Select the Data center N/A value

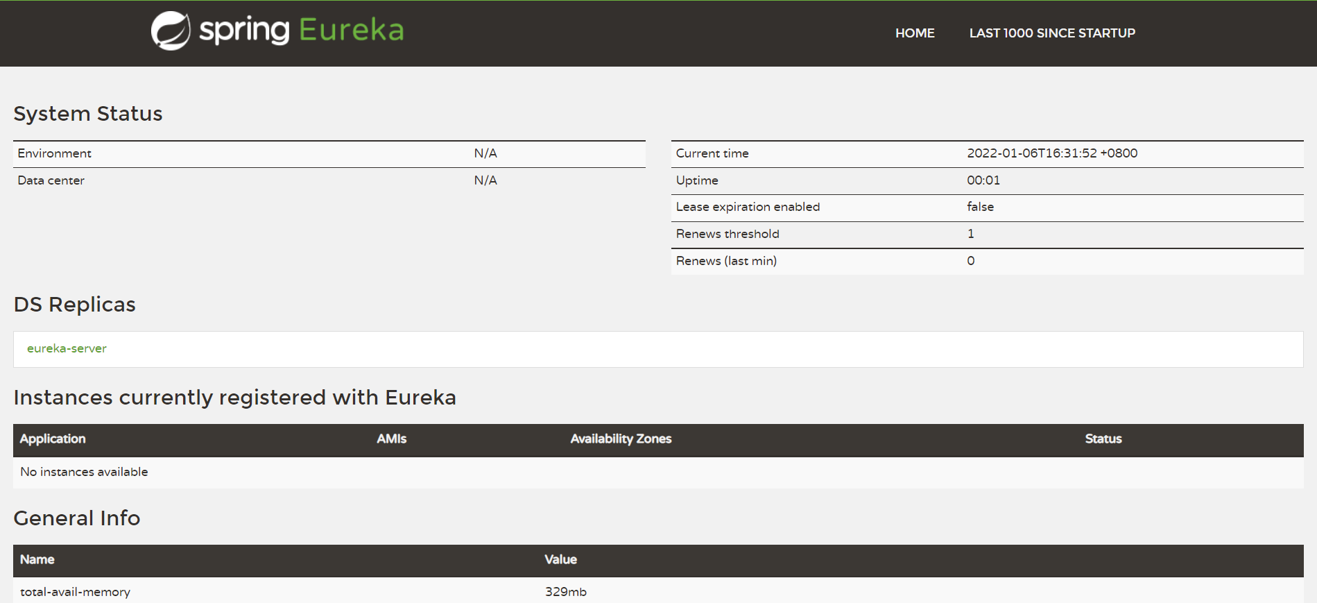pyautogui.click(x=485, y=180)
